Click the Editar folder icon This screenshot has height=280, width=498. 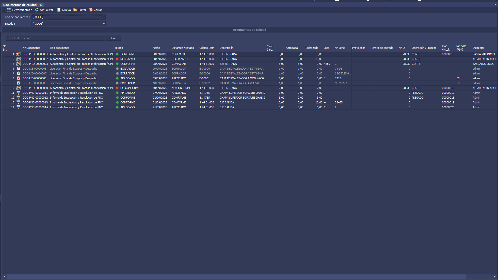click(x=75, y=10)
